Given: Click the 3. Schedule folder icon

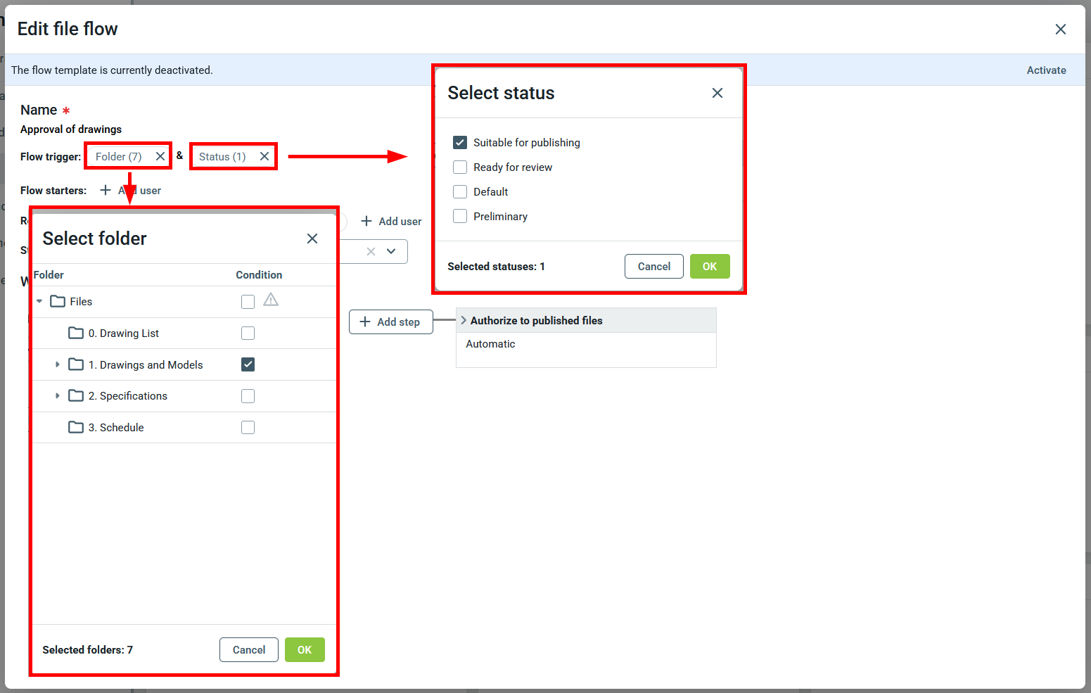Looking at the screenshot, I should 76,427.
